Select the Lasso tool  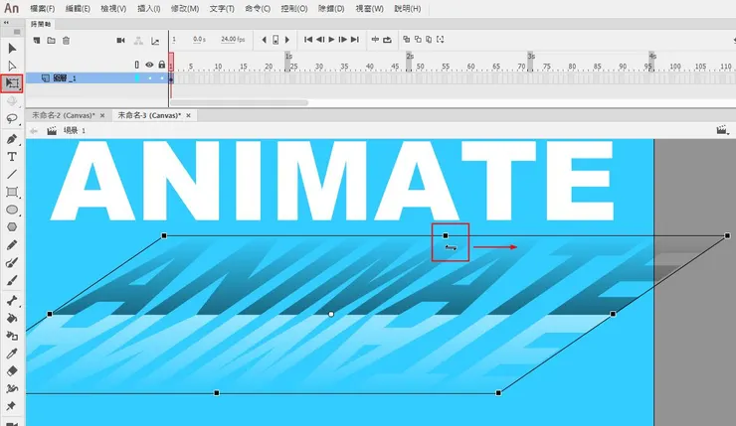click(12, 118)
